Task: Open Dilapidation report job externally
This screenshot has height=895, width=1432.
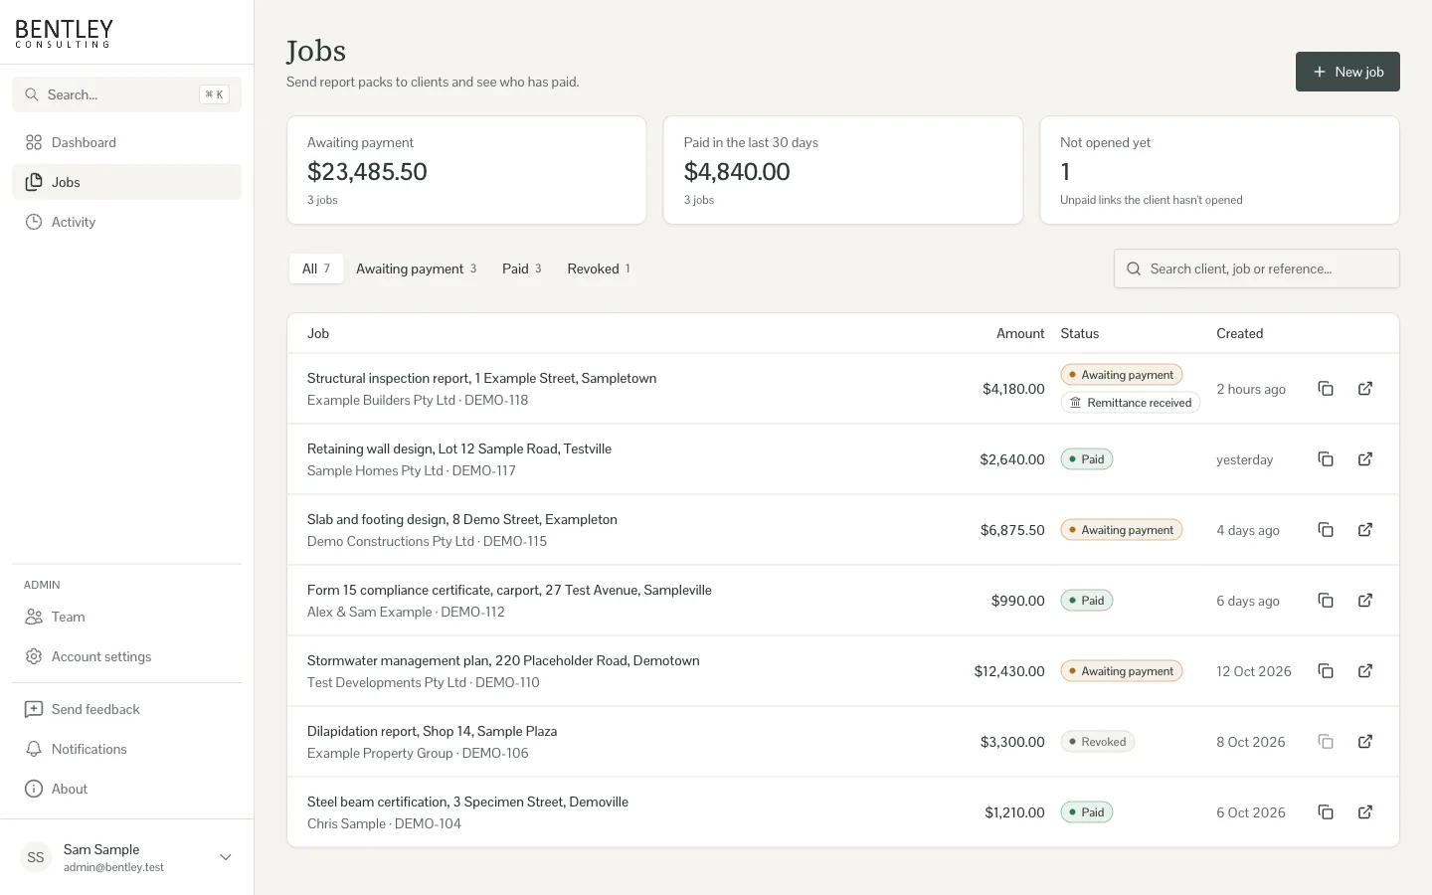Action: (x=1365, y=742)
